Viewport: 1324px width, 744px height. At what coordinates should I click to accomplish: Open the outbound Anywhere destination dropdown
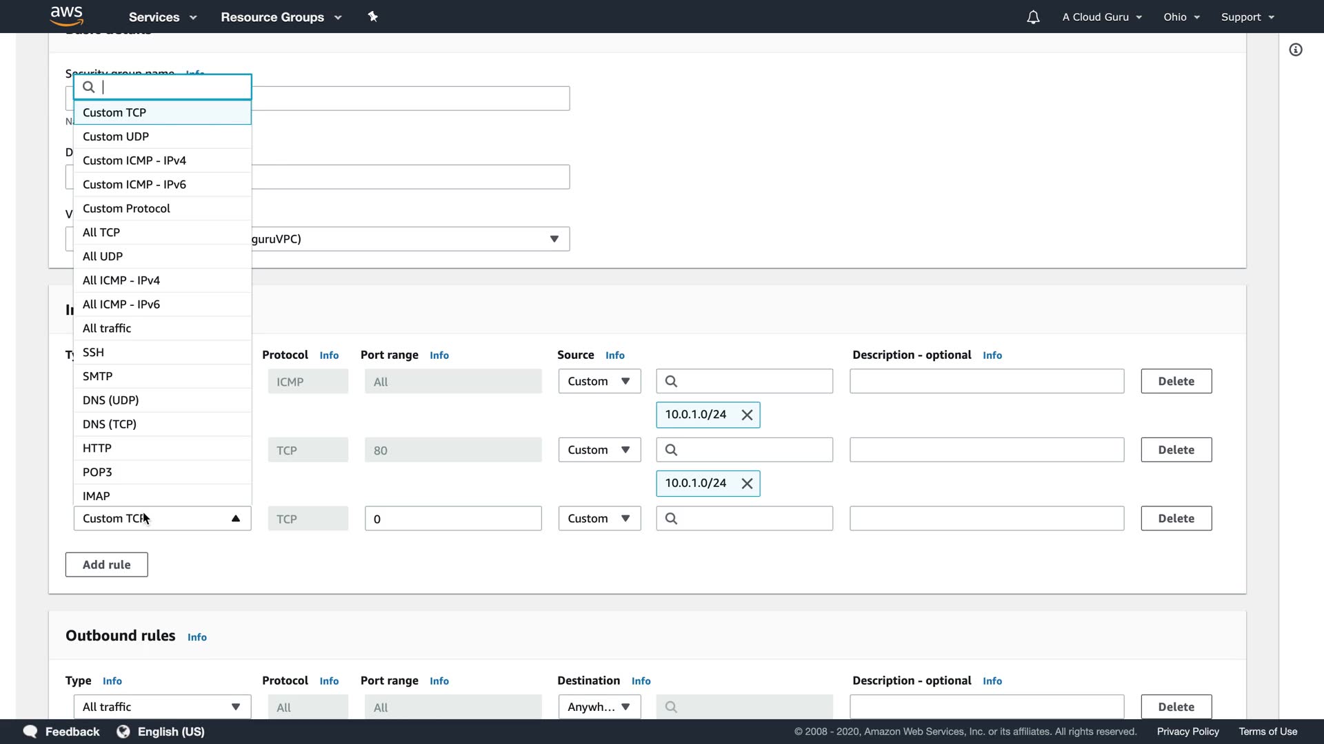pyautogui.click(x=599, y=707)
